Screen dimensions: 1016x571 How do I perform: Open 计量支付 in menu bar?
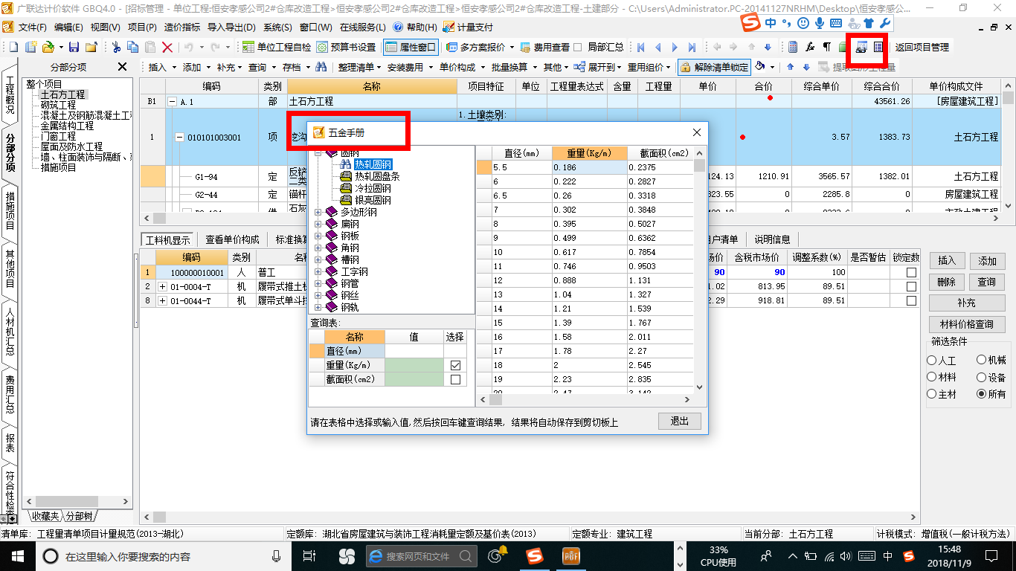coord(468,27)
